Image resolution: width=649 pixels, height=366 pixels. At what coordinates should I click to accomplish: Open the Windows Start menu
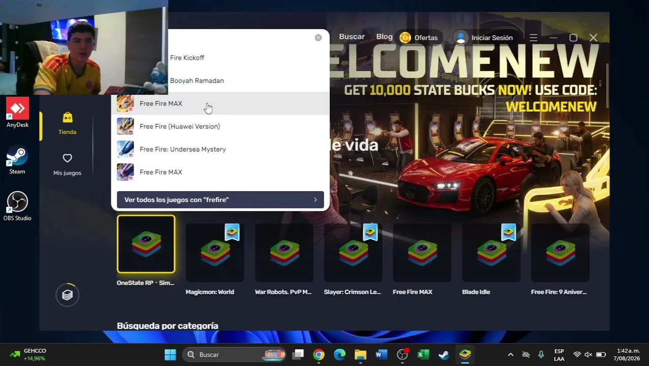[170, 354]
